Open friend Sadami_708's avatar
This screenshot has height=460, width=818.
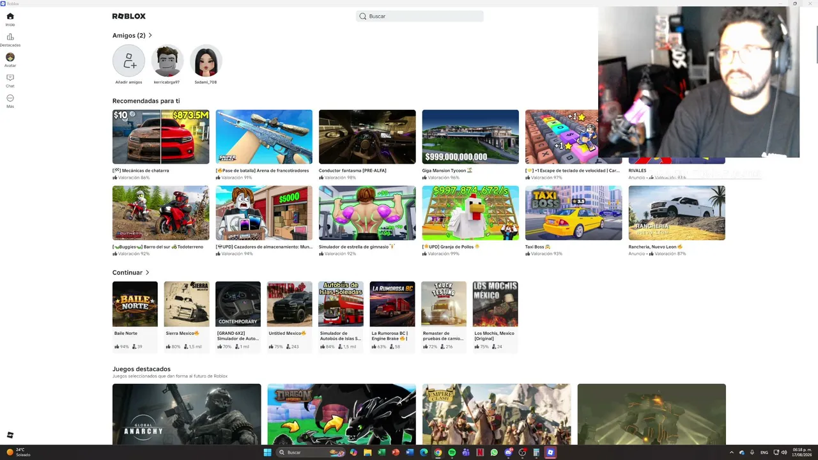pos(206,61)
